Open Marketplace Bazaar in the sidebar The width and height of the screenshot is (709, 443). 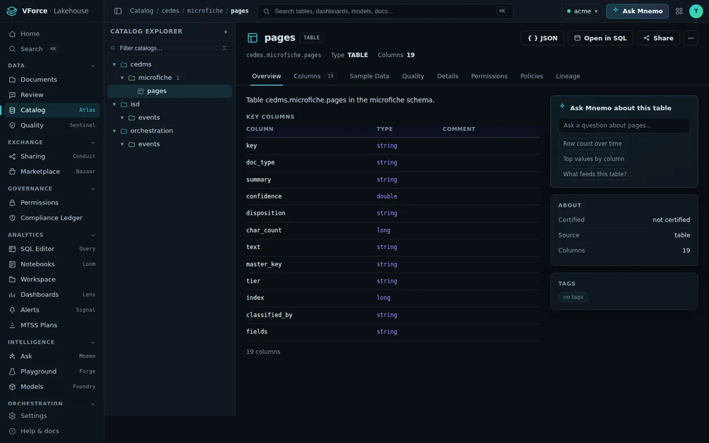(x=52, y=172)
